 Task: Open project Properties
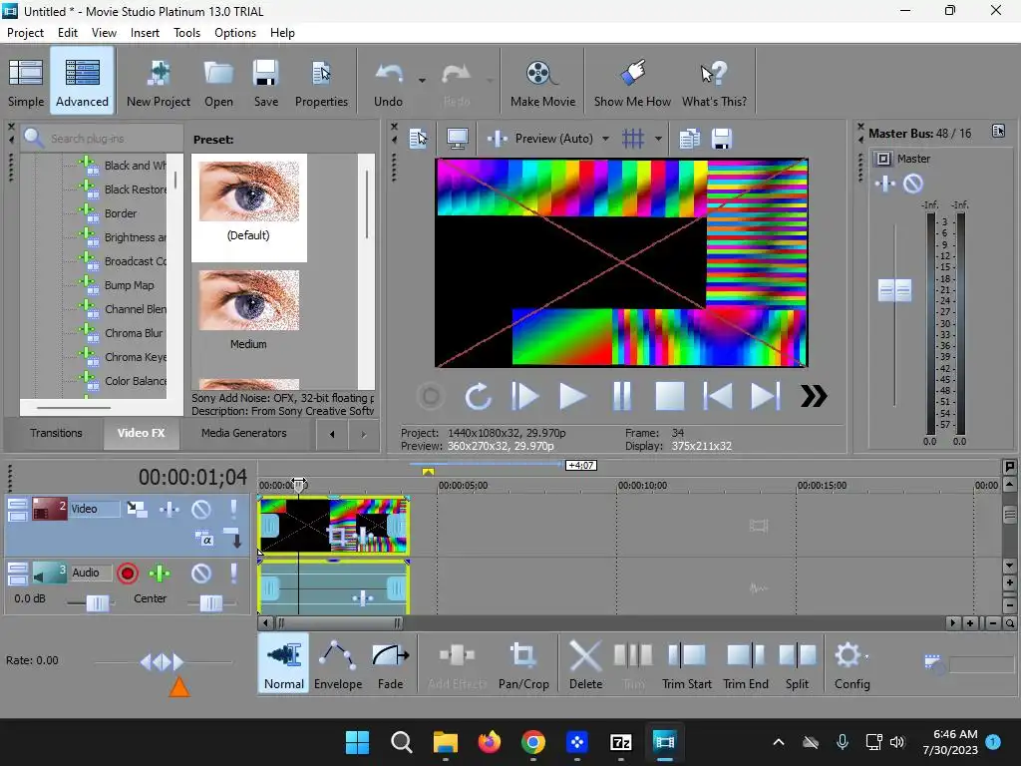[321, 82]
